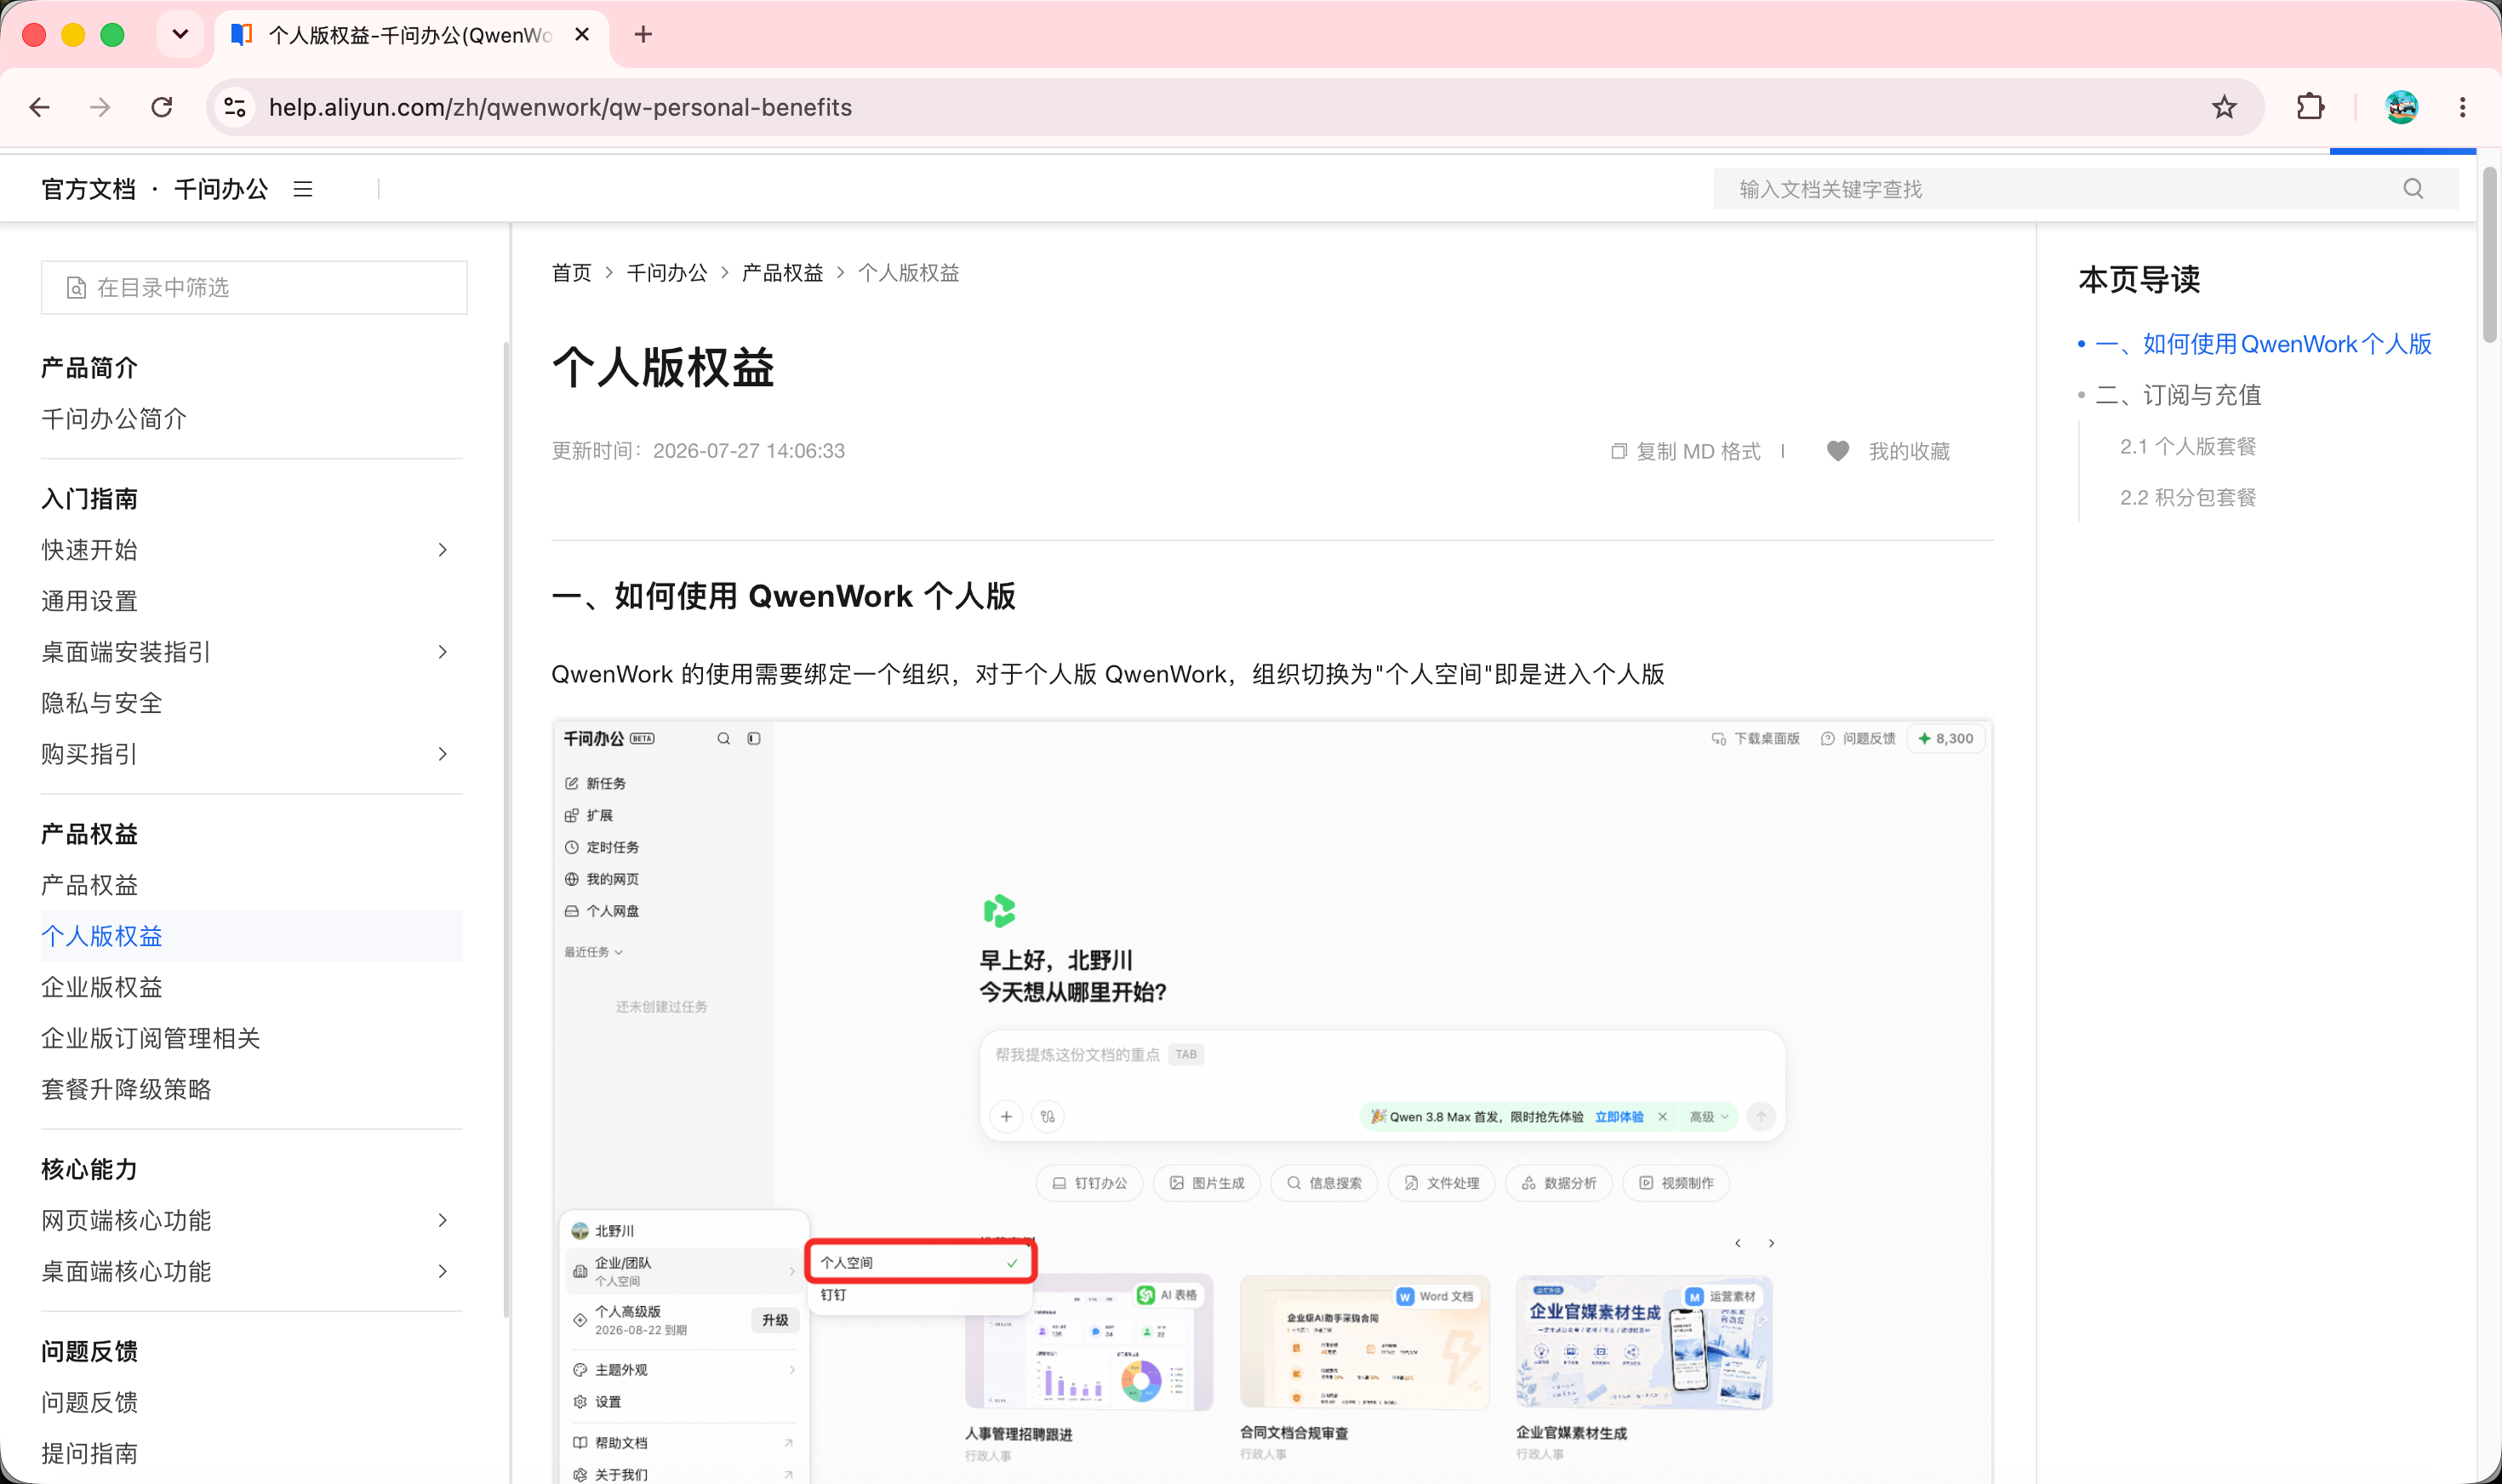Open the tab search dropdown
Screen dimensions: 2502x1484
coord(180,35)
